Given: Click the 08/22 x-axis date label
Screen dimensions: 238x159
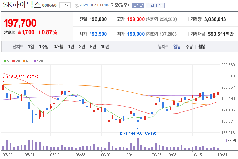Looking at the screenshot, I should 80,155.
